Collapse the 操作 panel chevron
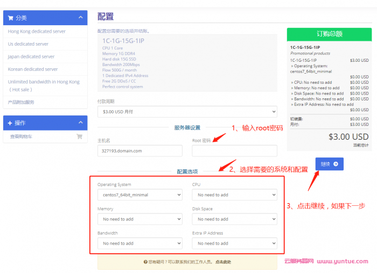This screenshot has width=377, height=273. (80, 123)
